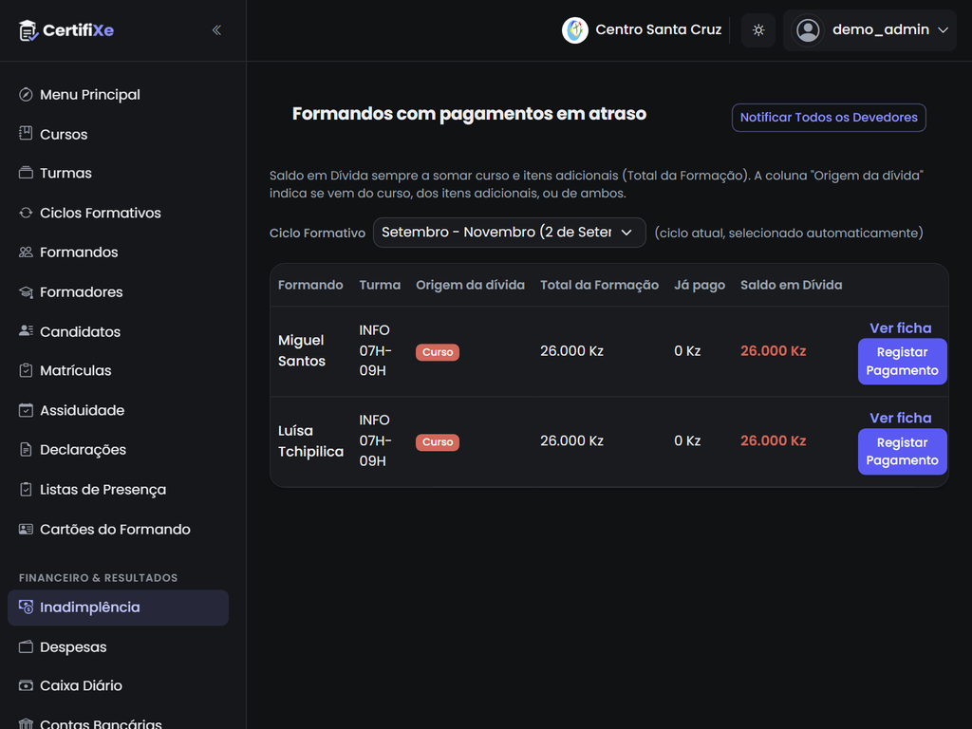The width and height of the screenshot is (972, 729).
Task: Click the Caixa Diário cash icon
Action: [x=26, y=685]
